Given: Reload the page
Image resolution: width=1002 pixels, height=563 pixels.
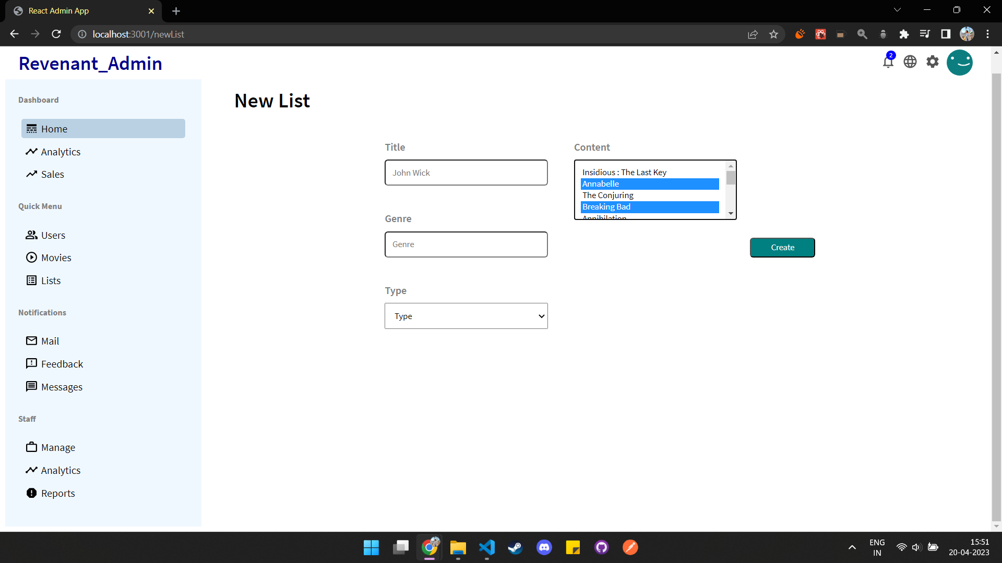Looking at the screenshot, I should click(56, 34).
